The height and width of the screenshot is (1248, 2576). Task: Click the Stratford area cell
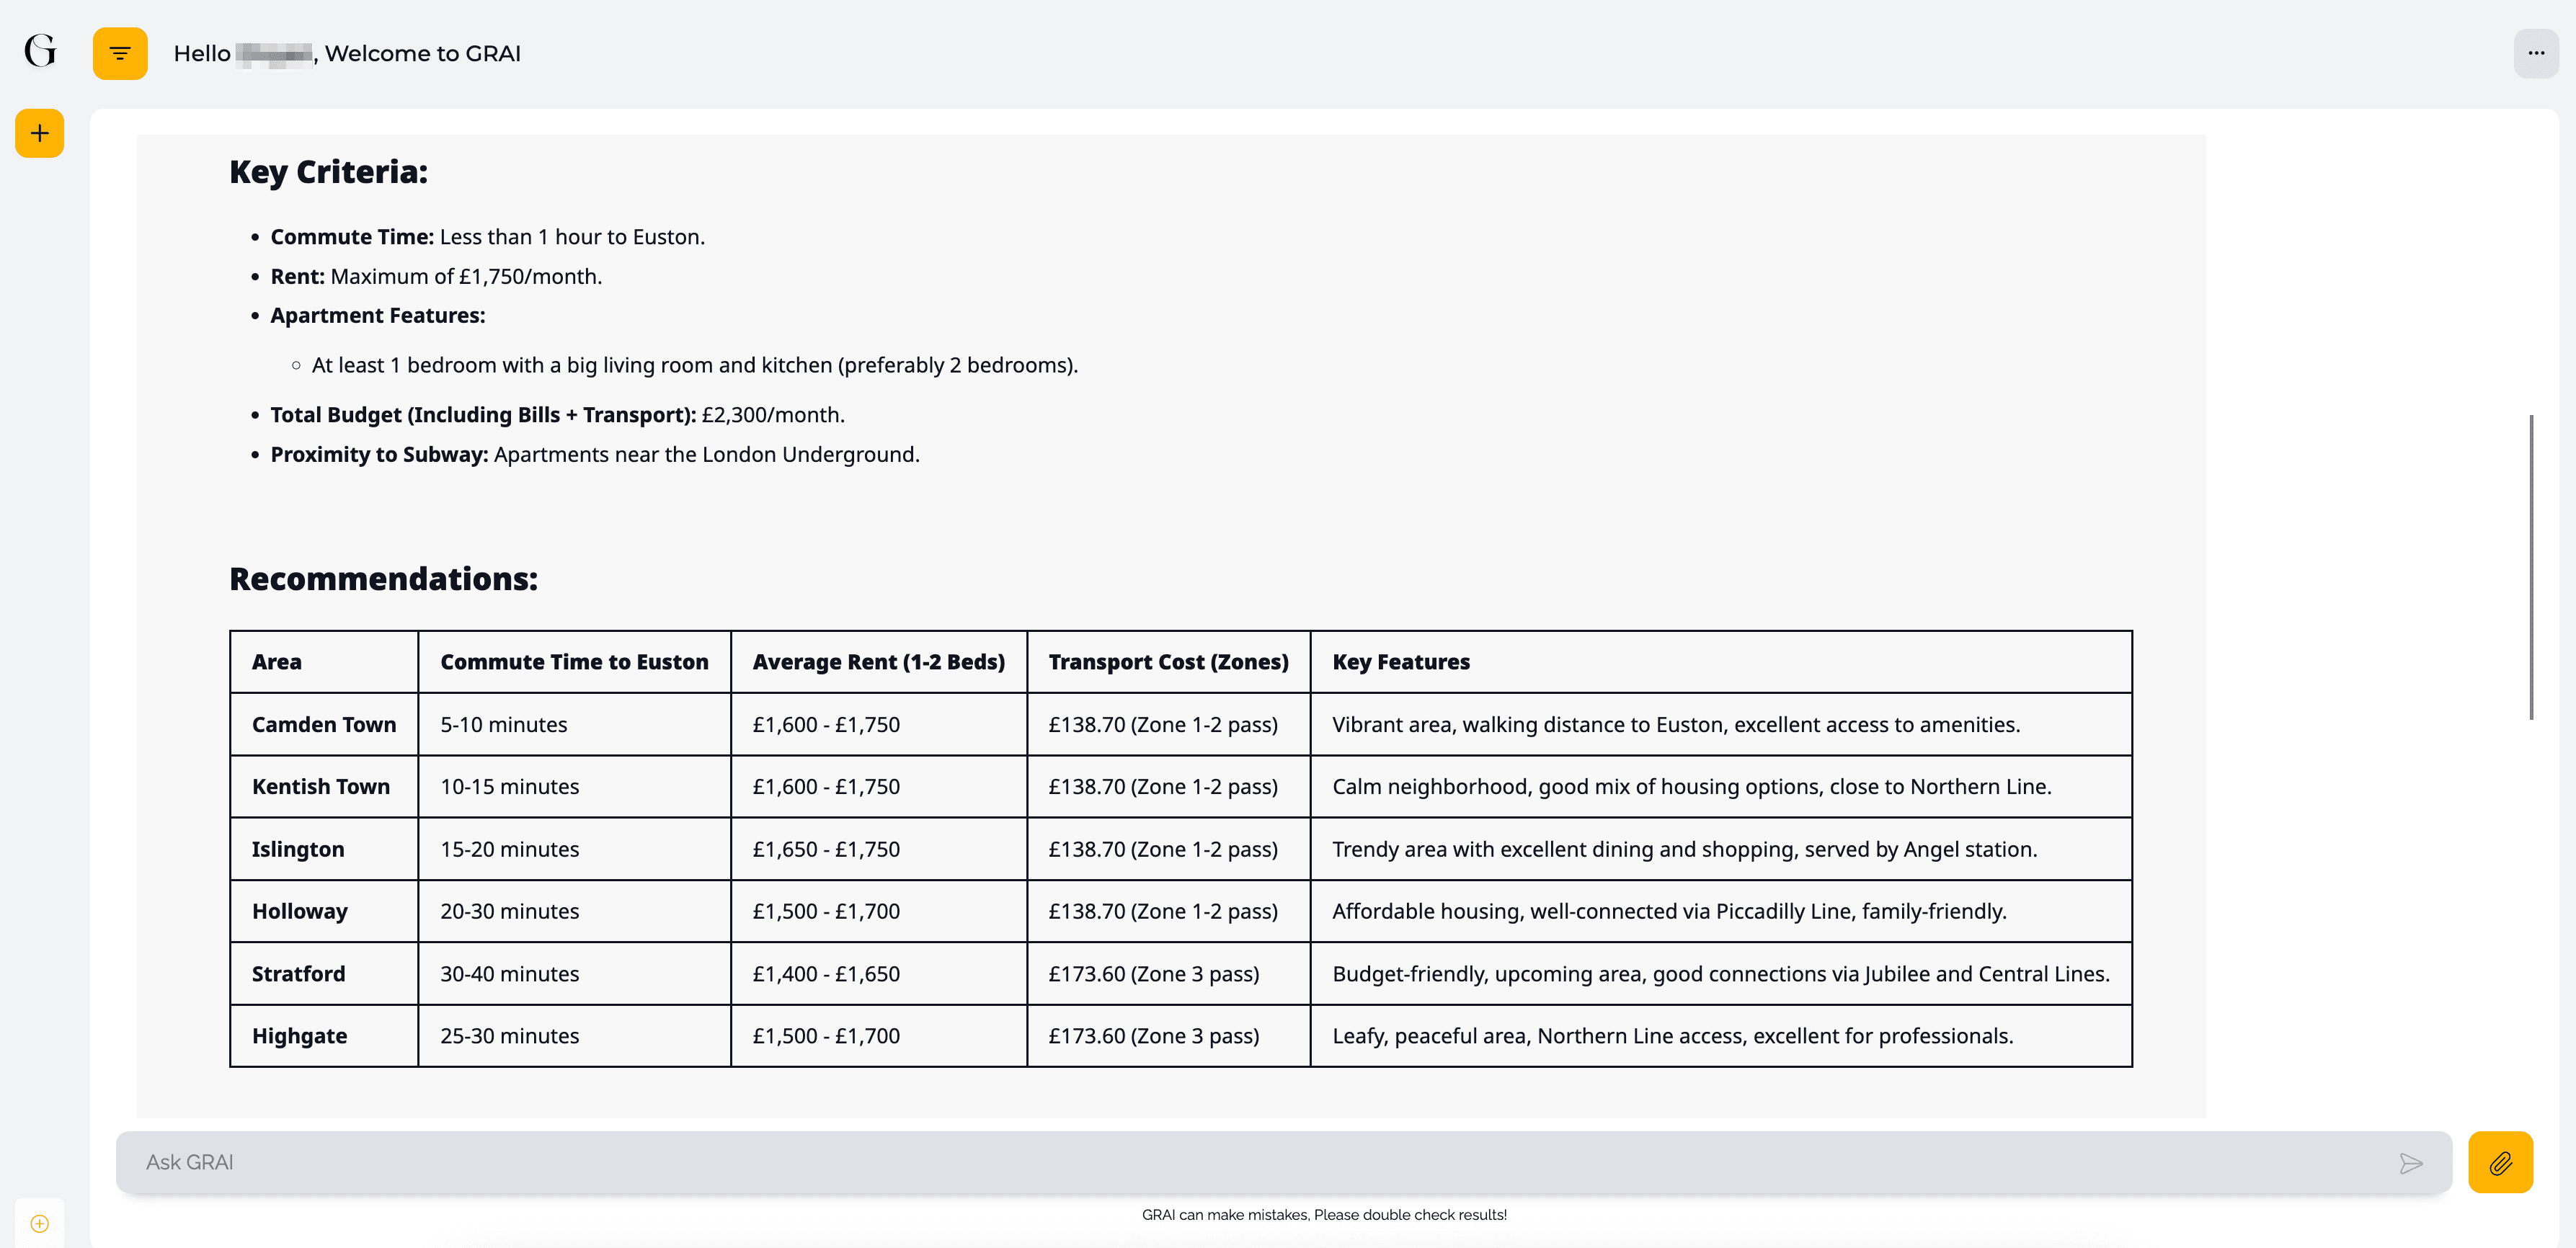[298, 973]
